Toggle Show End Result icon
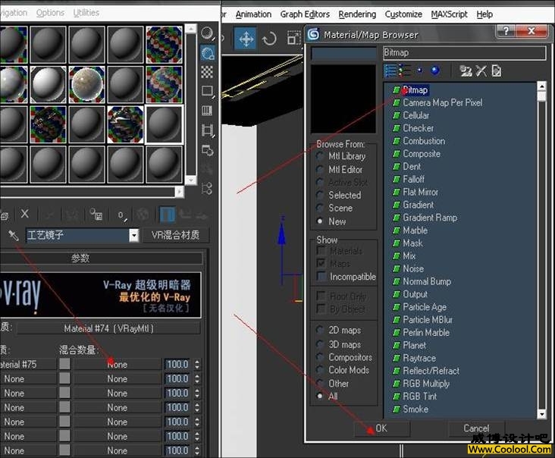Viewport: 555px width, 458px height. pos(167,215)
